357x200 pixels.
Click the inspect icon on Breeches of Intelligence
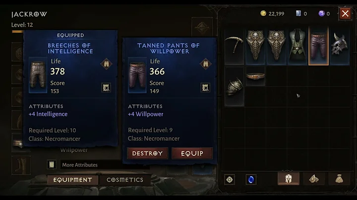[x=106, y=88]
